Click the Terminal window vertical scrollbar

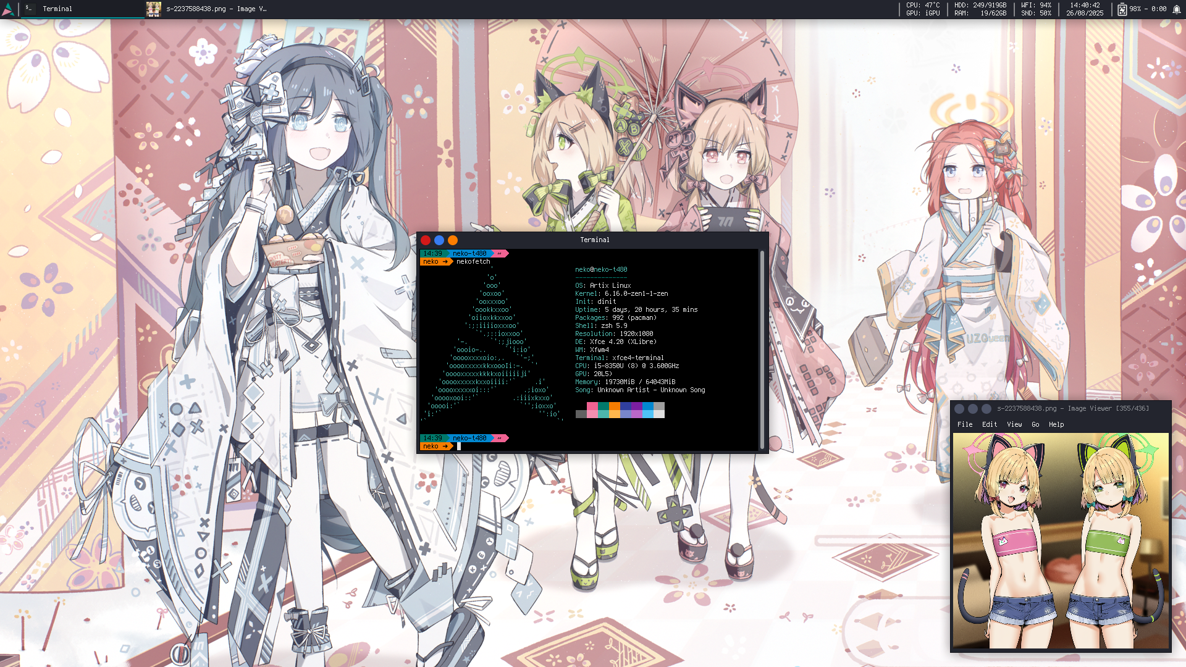pyautogui.click(x=762, y=349)
